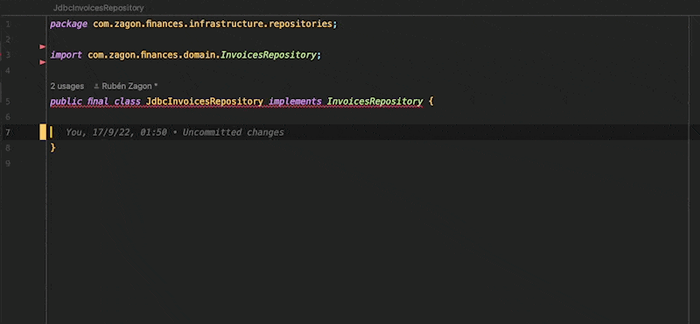Screen dimensions: 700x324
Task: Click the "public" keyword on line 5
Action: tap(66, 102)
